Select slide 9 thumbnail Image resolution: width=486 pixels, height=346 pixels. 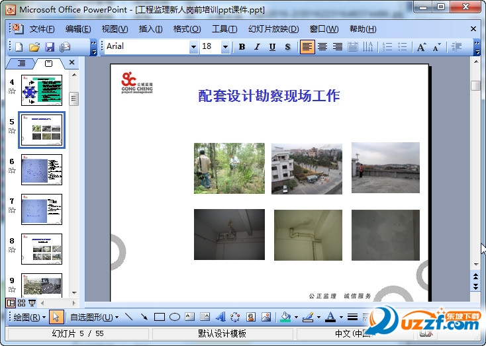[42, 285]
